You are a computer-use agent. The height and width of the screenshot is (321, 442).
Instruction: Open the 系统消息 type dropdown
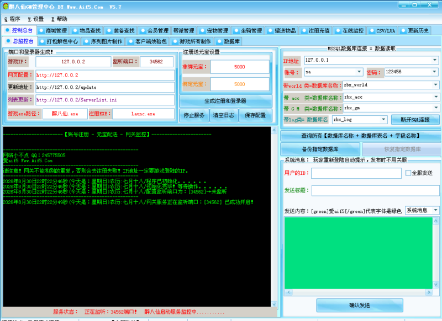[436, 210]
